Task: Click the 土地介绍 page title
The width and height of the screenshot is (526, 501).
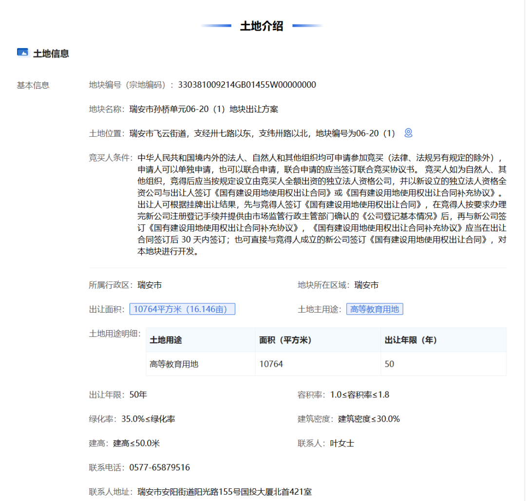Action: coord(262,26)
